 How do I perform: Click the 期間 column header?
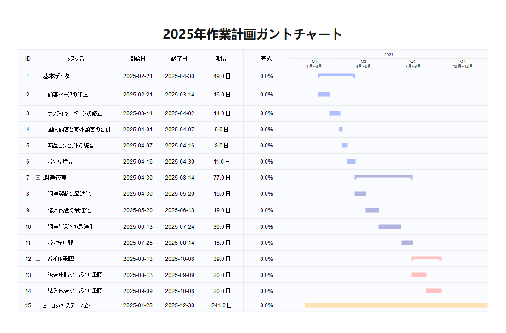(222, 59)
